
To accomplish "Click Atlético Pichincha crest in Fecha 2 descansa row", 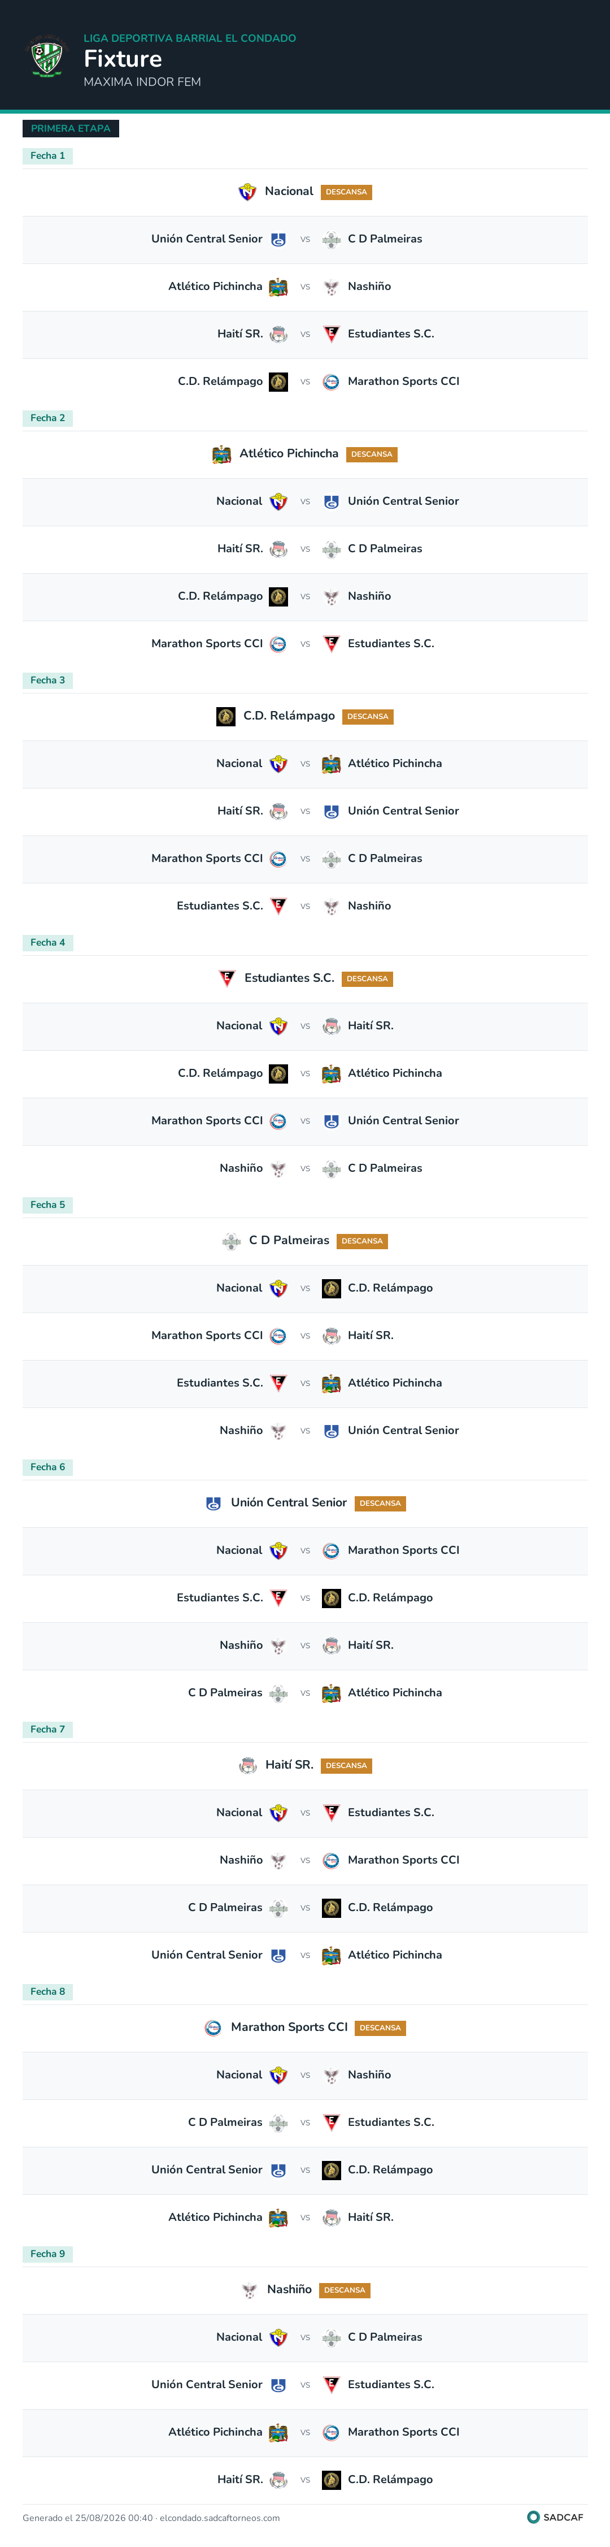I will [x=221, y=454].
